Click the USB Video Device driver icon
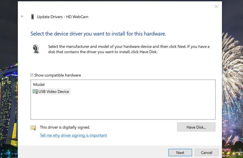This screenshot has width=243, height=158. click(35, 92)
